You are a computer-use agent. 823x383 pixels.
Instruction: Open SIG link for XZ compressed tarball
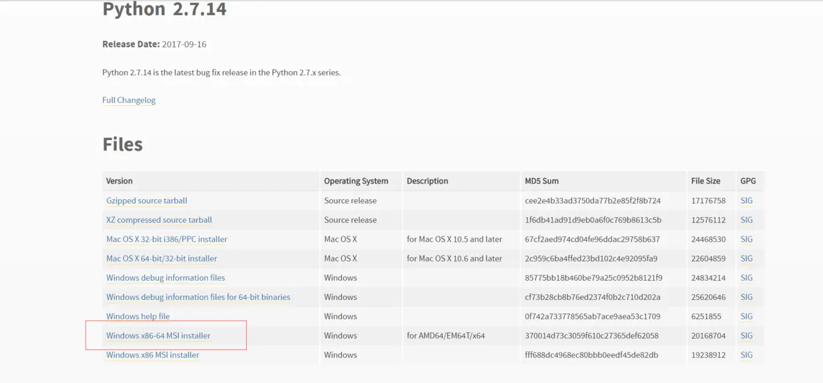coord(747,220)
